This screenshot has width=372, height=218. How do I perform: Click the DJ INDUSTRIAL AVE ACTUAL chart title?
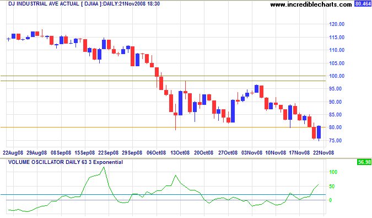pyautogui.click(x=84, y=4)
